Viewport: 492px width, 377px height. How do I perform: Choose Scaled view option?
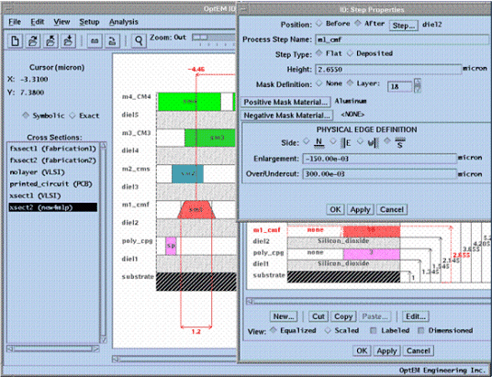[328, 330]
